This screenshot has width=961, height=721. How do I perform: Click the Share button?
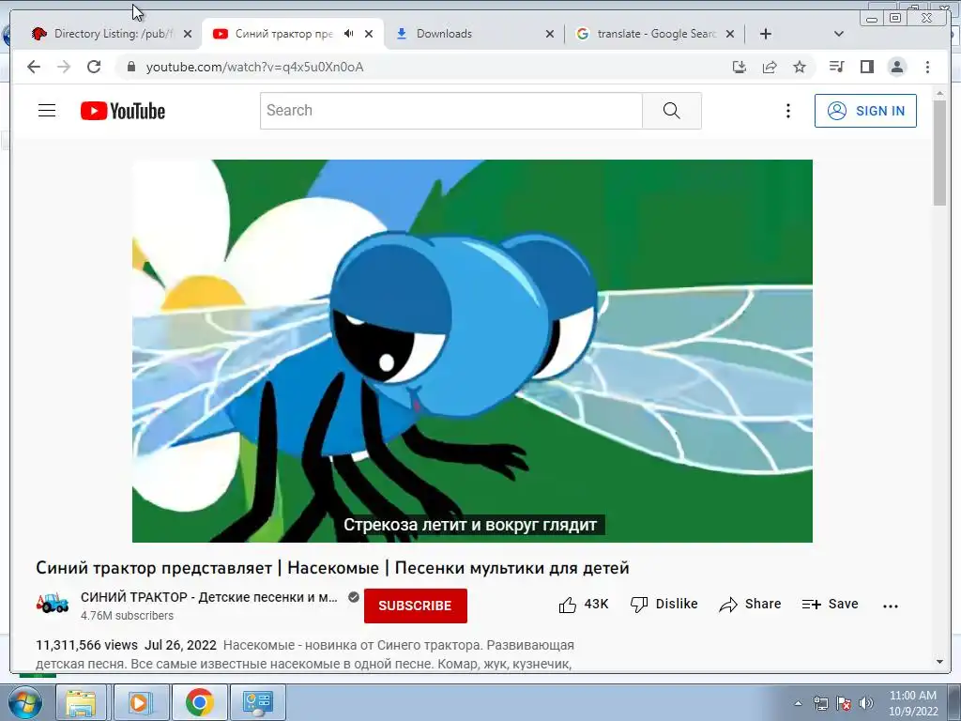[x=750, y=605]
